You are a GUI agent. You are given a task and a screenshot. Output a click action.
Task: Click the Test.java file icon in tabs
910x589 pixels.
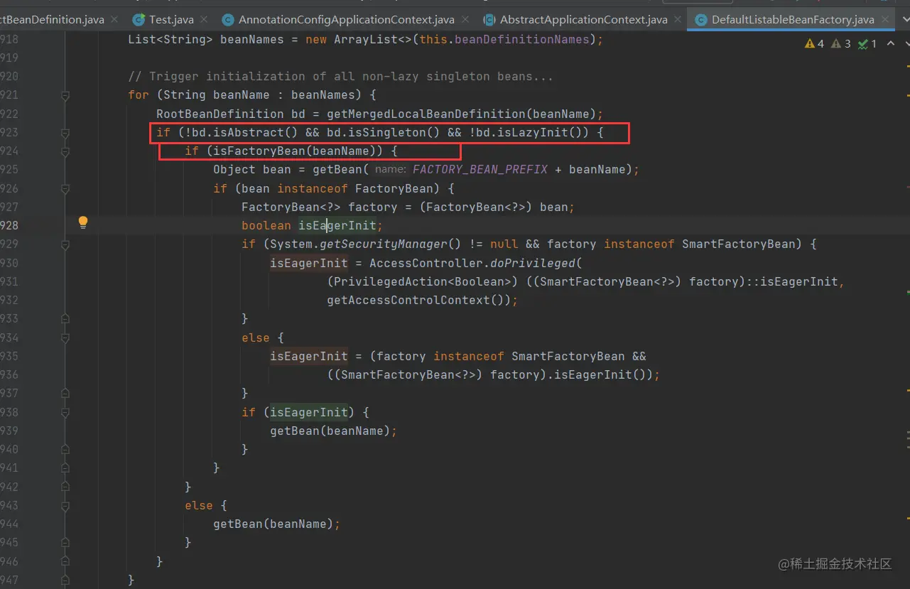tap(139, 20)
